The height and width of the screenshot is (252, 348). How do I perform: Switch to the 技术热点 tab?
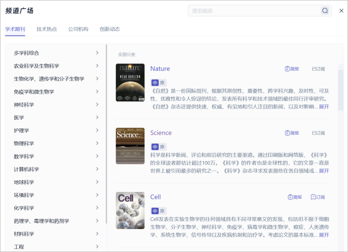click(x=47, y=29)
